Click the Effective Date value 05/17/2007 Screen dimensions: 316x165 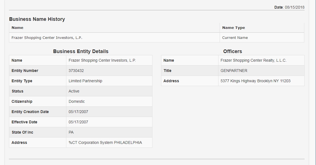pyautogui.click(x=78, y=122)
